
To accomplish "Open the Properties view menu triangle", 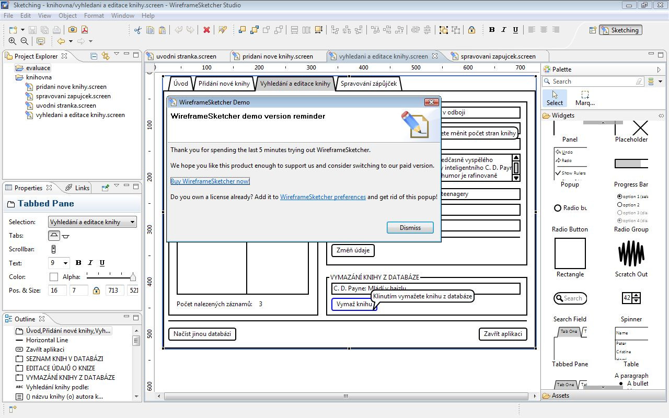I will click(117, 187).
